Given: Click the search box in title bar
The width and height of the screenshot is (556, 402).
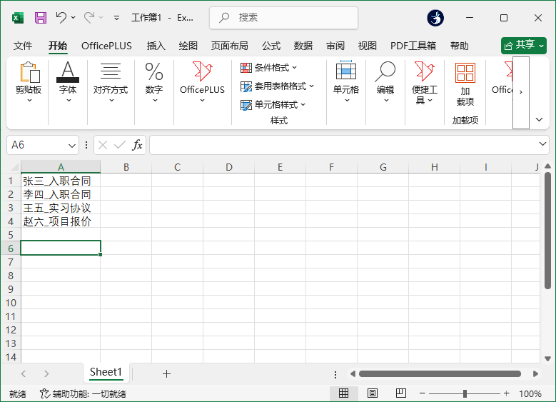Looking at the screenshot, I should [x=283, y=18].
